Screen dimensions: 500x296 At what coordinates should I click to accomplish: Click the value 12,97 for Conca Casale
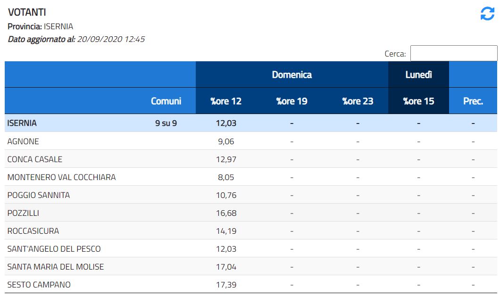click(226, 159)
